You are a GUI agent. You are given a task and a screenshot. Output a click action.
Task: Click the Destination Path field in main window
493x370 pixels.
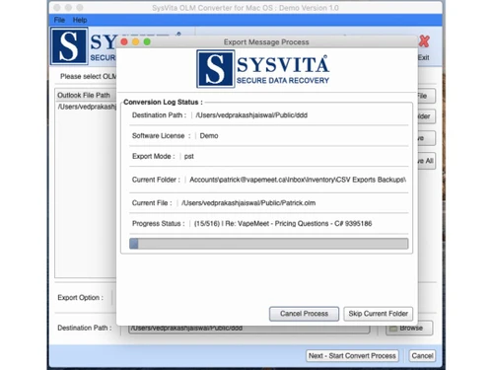coord(248,329)
